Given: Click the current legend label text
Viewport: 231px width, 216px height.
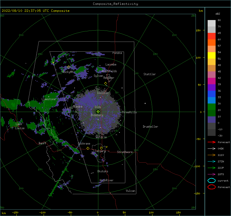Looking at the screenshot, I should point(223,181).
